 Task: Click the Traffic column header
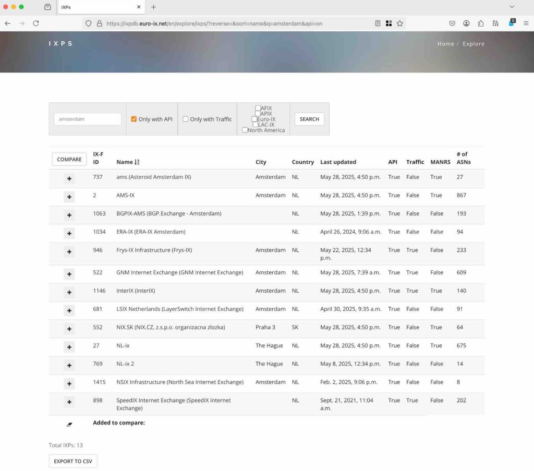coord(415,162)
